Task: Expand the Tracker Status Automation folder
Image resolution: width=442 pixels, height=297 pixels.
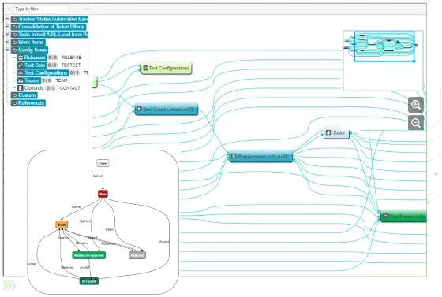Action: tap(7, 19)
